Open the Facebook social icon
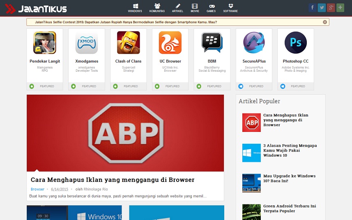 click(312, 8)
